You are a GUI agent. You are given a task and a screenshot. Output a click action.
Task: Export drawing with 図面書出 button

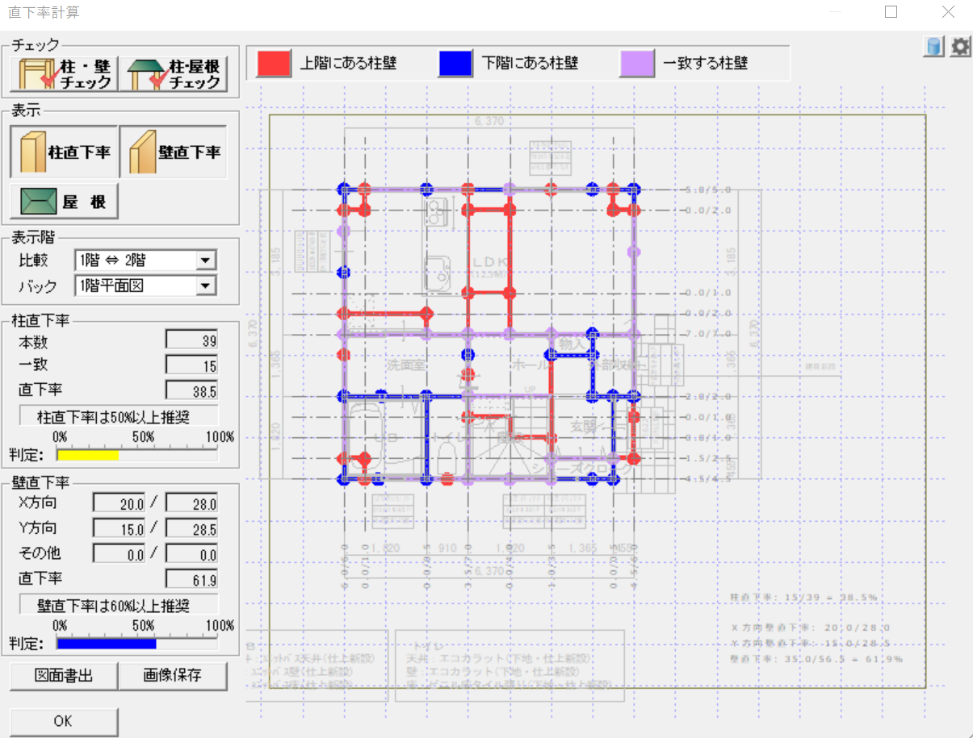(x=64, y=676)
